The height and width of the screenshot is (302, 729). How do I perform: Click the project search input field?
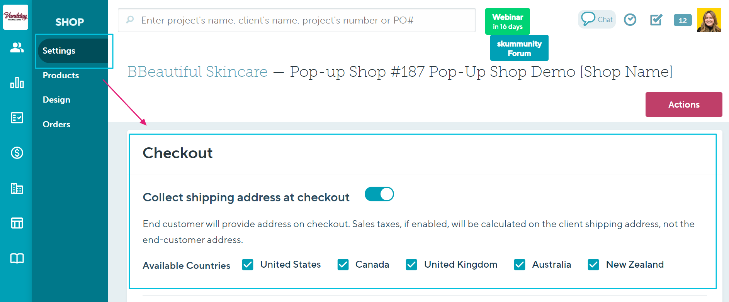point(297,20)
